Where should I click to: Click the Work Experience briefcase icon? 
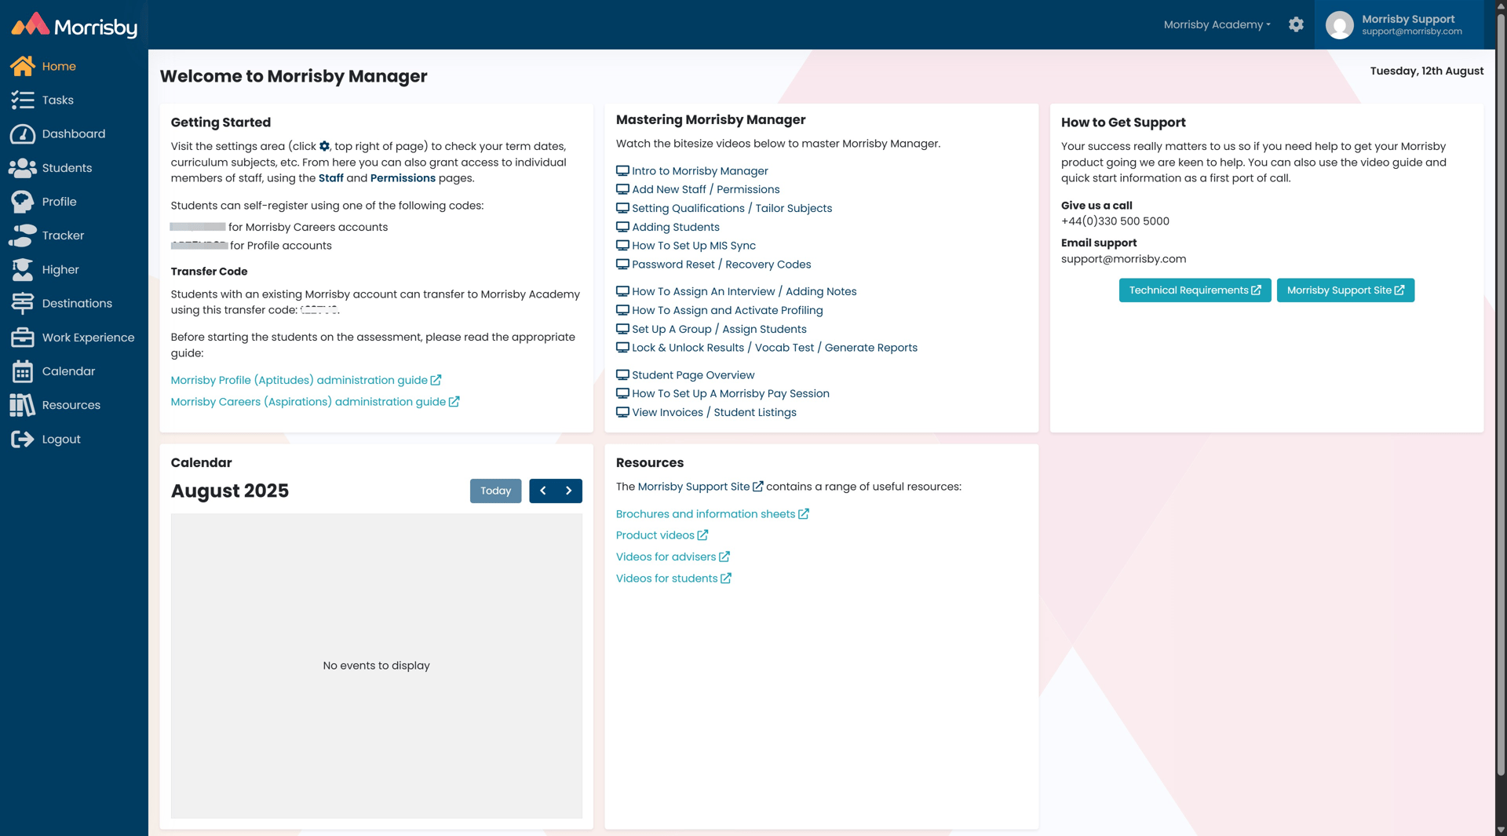tap(22, 338)
